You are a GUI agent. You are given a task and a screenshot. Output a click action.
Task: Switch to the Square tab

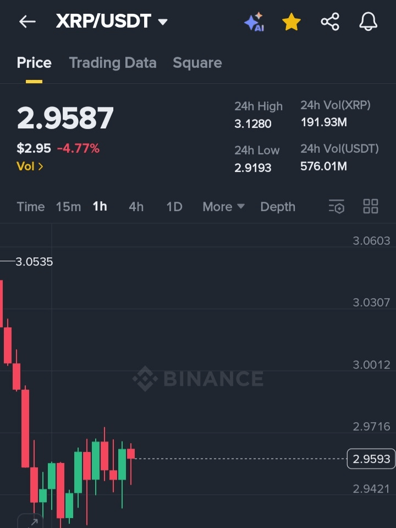[x=197, y=63]
